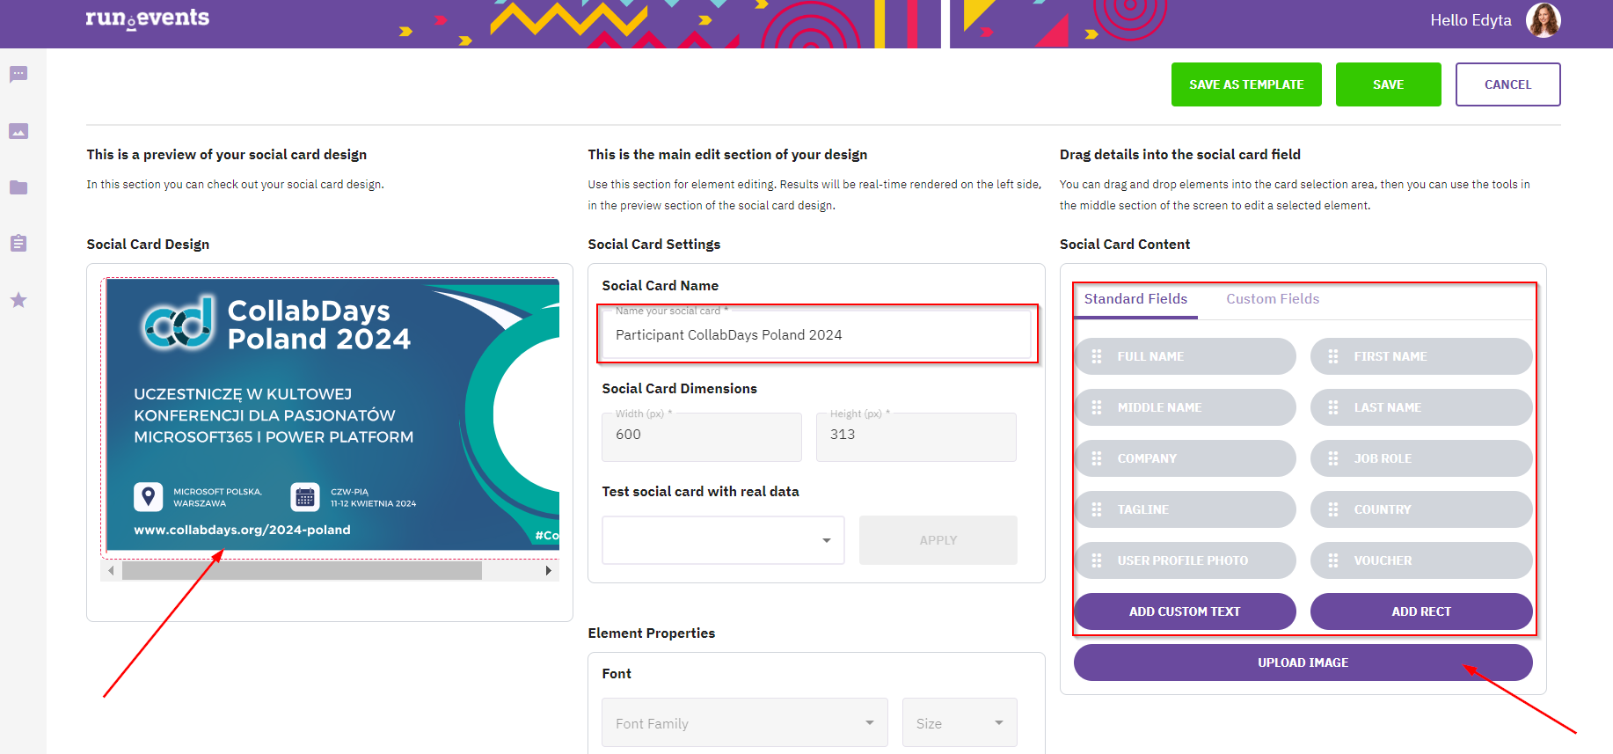The width and height of the screenshot is (1613, 754).
Task: Grab the drag handle of Company field
Action: pos(1097,458)
